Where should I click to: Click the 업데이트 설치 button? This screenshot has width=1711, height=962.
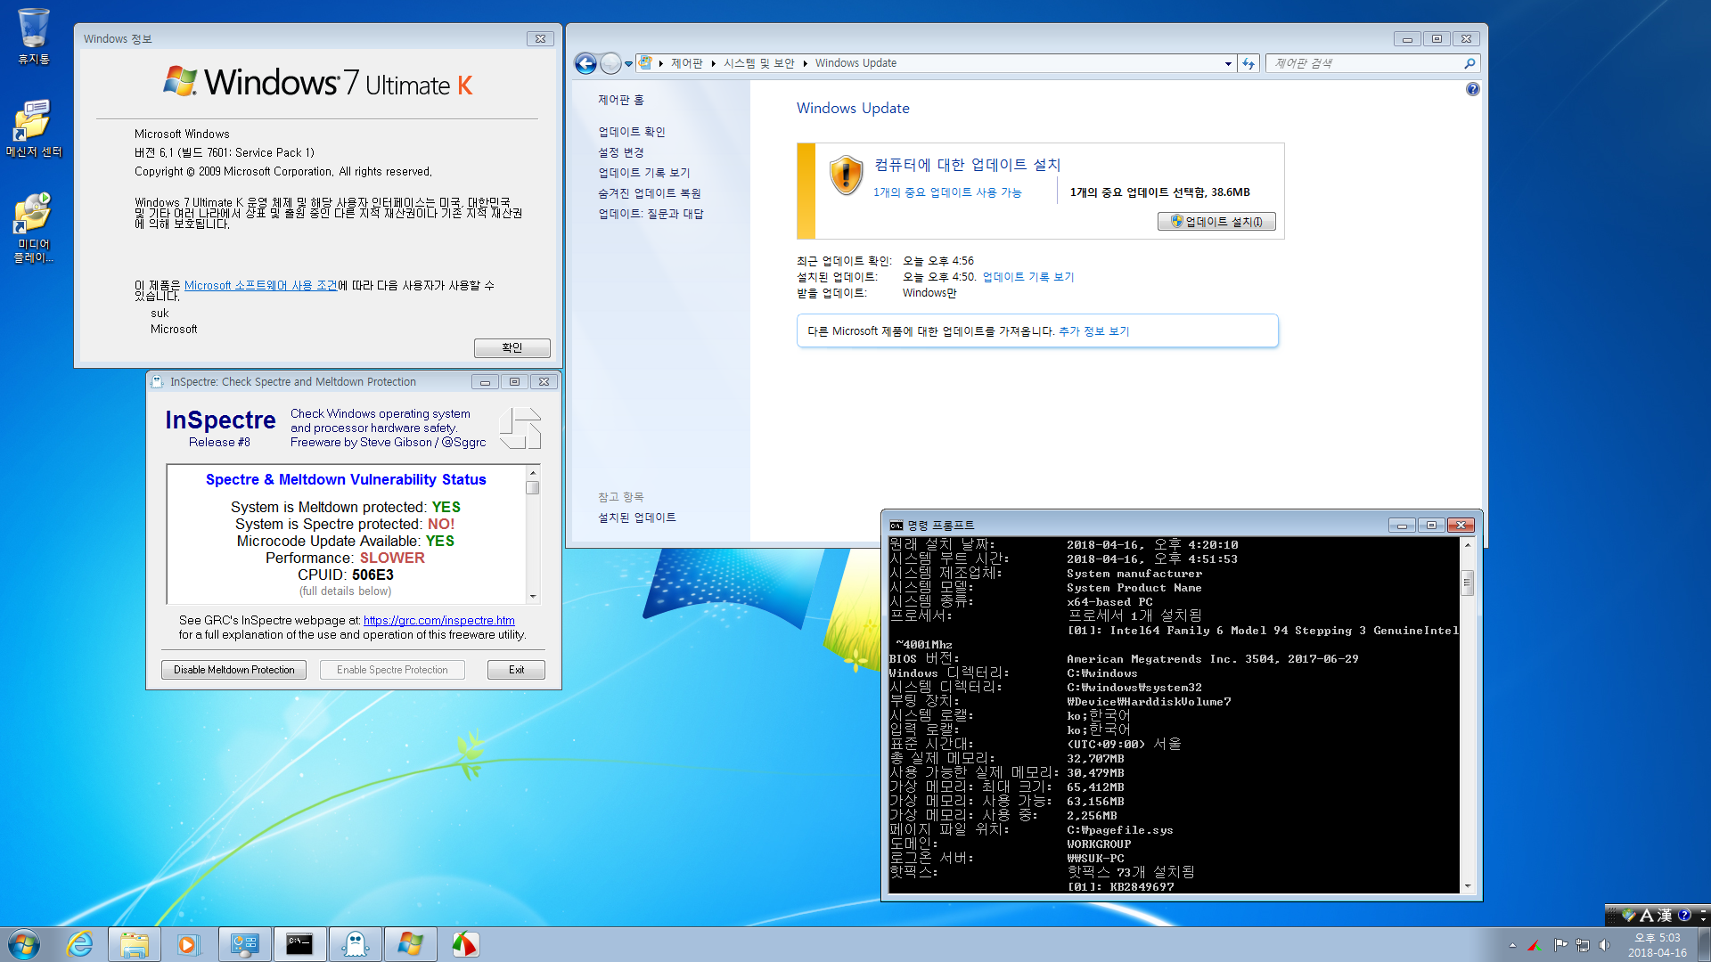click(x=1216, y=222)
